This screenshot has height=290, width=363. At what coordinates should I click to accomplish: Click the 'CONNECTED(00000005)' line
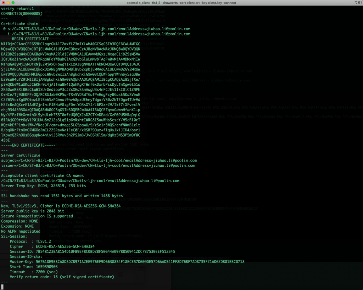[x=22, y=14]
